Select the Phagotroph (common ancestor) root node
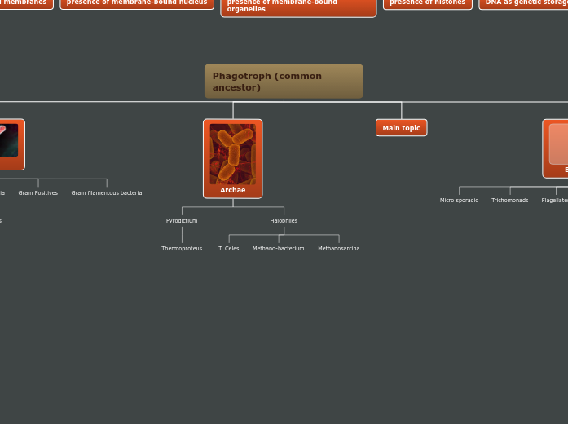 coord(284,82)
